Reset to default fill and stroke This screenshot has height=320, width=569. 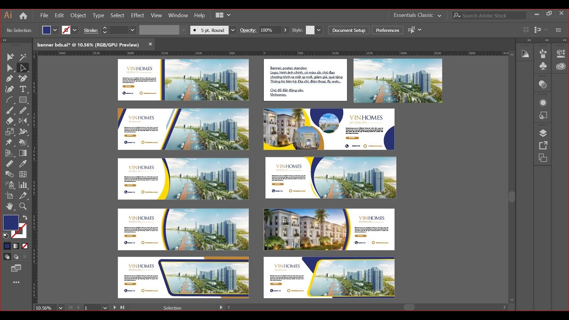click(5, 236)
